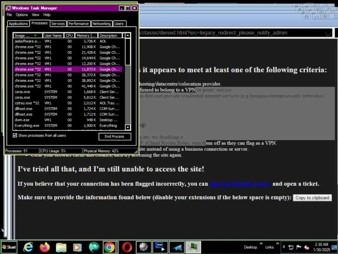Image resolution: width=338 pixels, height=254 pixels.
Task: Select chrome.exe row using 14,644 K
Action: (68, 58)
